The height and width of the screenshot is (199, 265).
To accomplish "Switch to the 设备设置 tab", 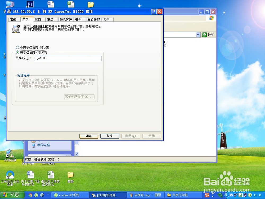I will click(94, 20).
